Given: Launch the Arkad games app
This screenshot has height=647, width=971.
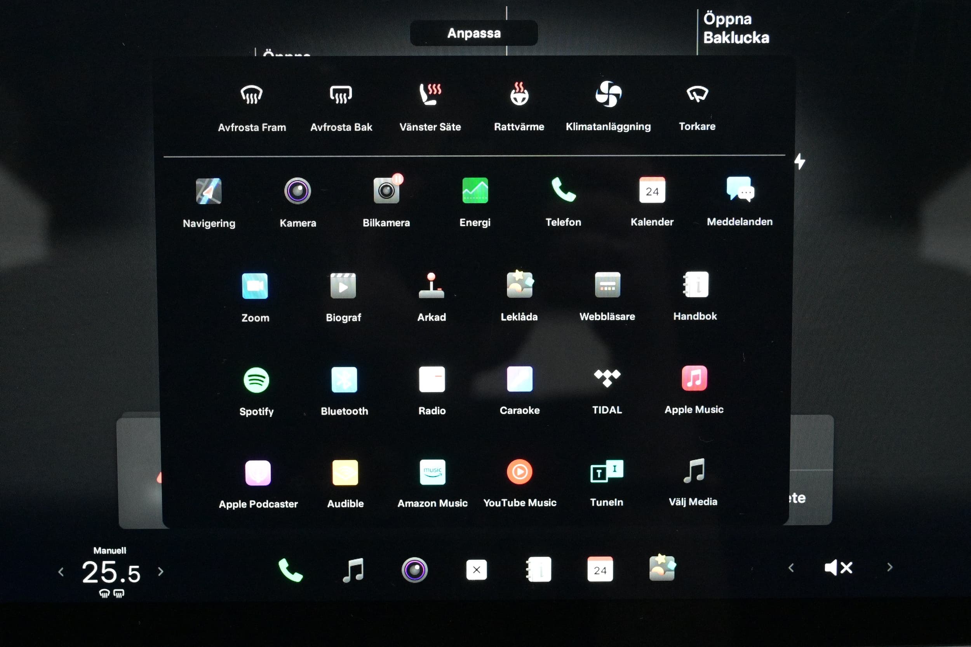Looking at the screenshot, I should coord(432,285).
